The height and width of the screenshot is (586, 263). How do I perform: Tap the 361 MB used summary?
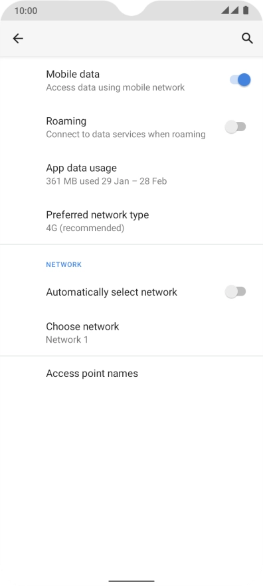(106, 181)
